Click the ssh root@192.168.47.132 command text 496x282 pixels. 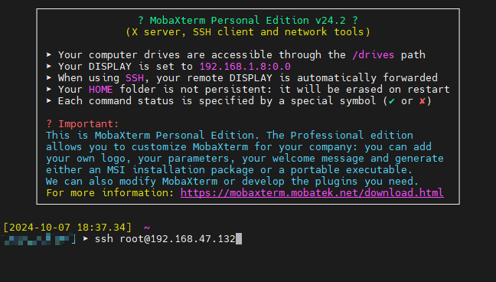pyautogui.click(x=165, y=239)
